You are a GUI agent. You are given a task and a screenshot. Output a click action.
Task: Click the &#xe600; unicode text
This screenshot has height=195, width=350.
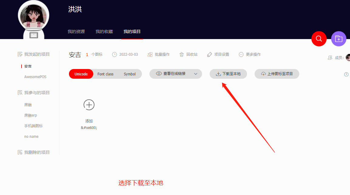[x=89, y=128]
